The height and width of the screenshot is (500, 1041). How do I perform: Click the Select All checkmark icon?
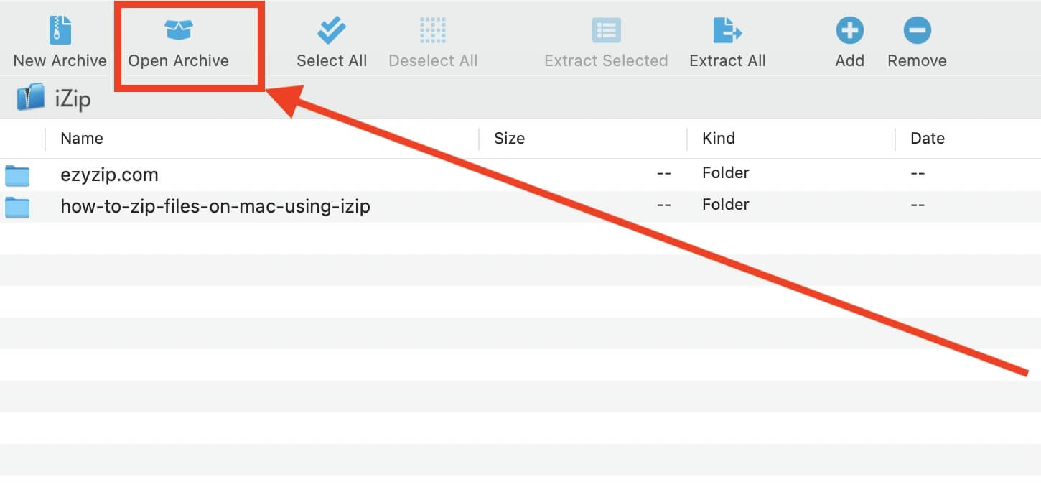click(x=331, y=30)
